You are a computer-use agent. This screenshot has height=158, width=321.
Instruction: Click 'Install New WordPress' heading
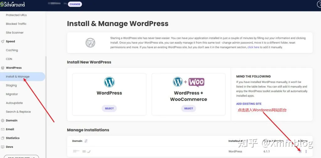tap(89, 62)
